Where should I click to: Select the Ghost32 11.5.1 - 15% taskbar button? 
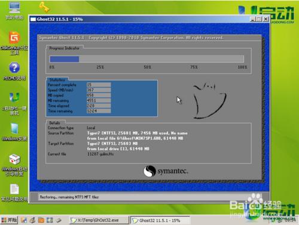[160, 220]
